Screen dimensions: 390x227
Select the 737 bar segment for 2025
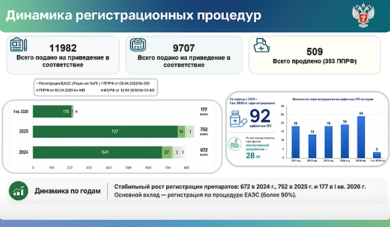(105, 131)
